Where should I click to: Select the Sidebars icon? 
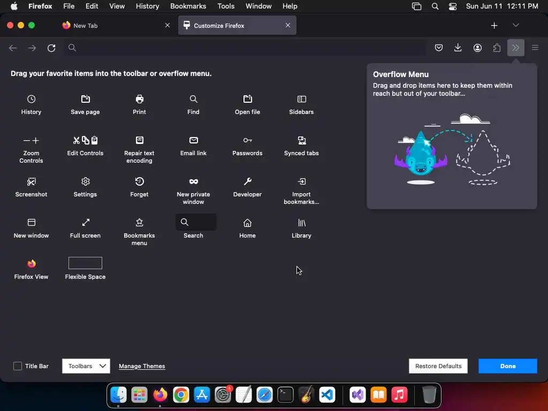(x=301, y=99)
